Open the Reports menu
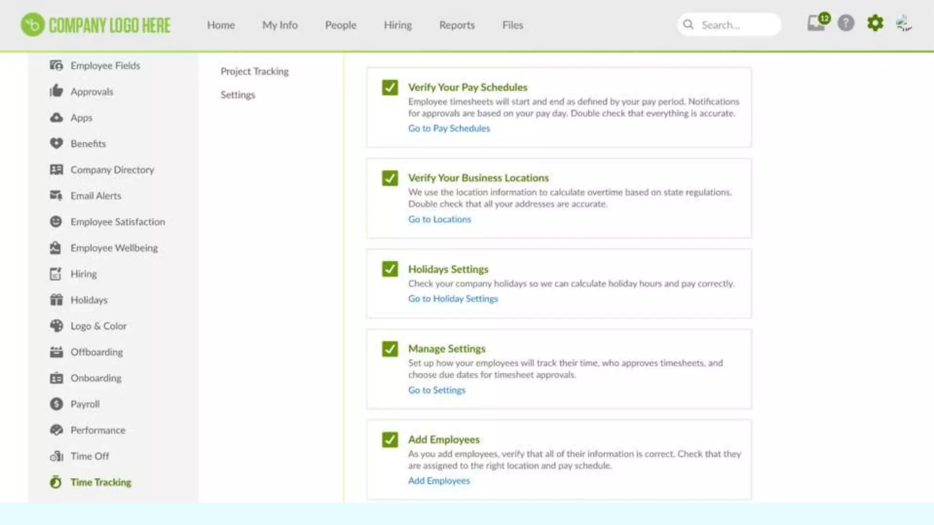 457,25
